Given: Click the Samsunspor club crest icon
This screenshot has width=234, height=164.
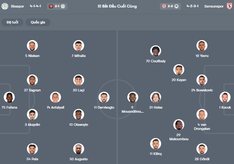Looking at the screenshot, I should click(229, 6).
